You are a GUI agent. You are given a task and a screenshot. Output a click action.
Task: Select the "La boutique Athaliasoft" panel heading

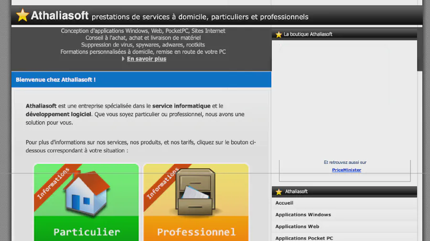pos(308,34)
